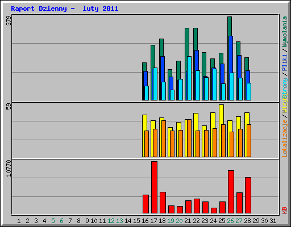The width and height of the screenshot is (291, 227).
Task: Select day 31 on the axis
Action: (273, 221)
